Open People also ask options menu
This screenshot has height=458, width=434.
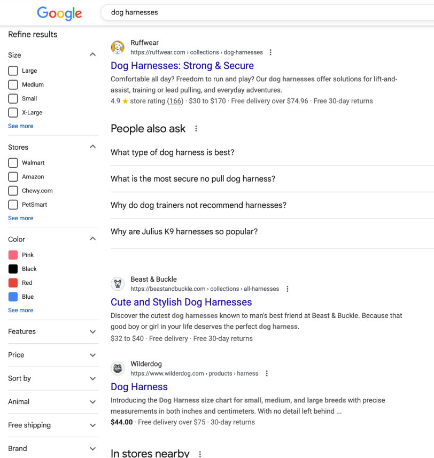click(x=196, y=128)
